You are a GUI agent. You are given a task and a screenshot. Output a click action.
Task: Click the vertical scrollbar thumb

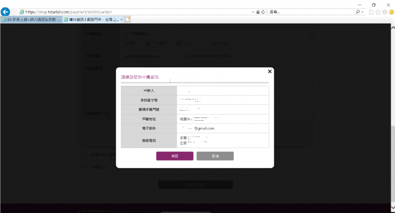(393, 164)
